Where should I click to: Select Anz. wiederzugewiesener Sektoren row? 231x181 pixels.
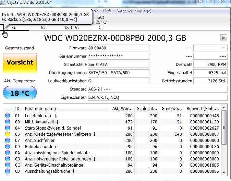(x=60, y=134)
